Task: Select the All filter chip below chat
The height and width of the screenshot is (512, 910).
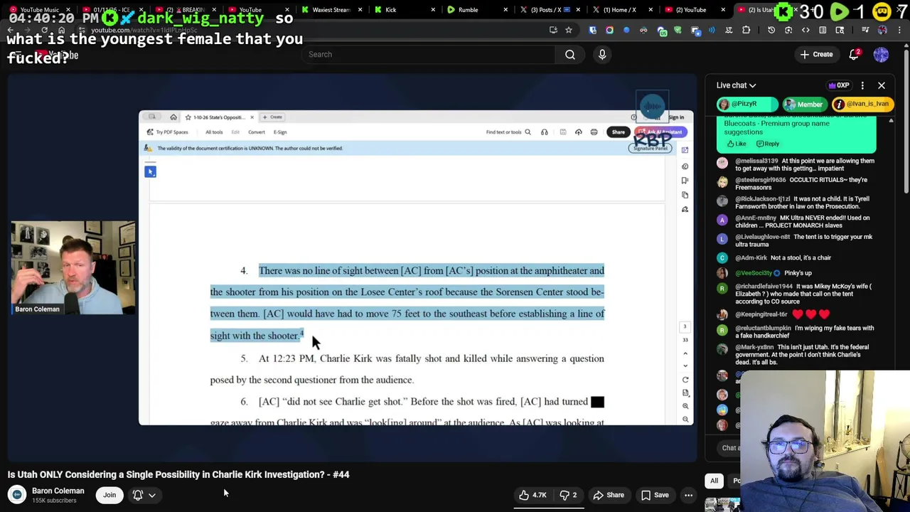Action: tap(714, 481)
